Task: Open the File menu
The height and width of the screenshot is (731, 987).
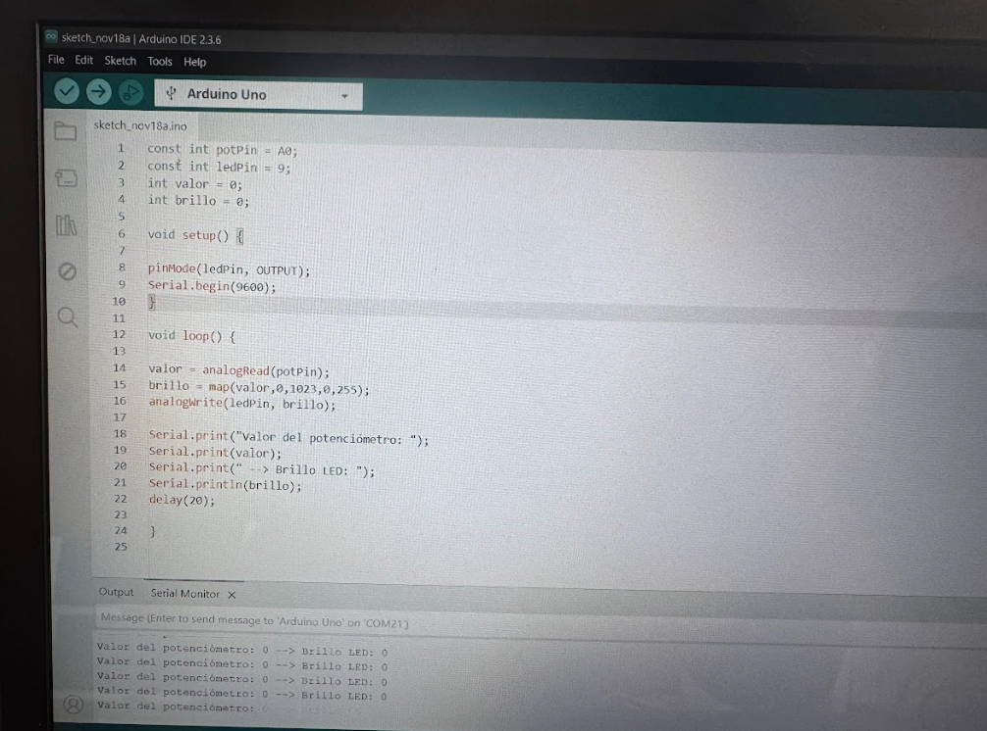Action: (56, 61)
